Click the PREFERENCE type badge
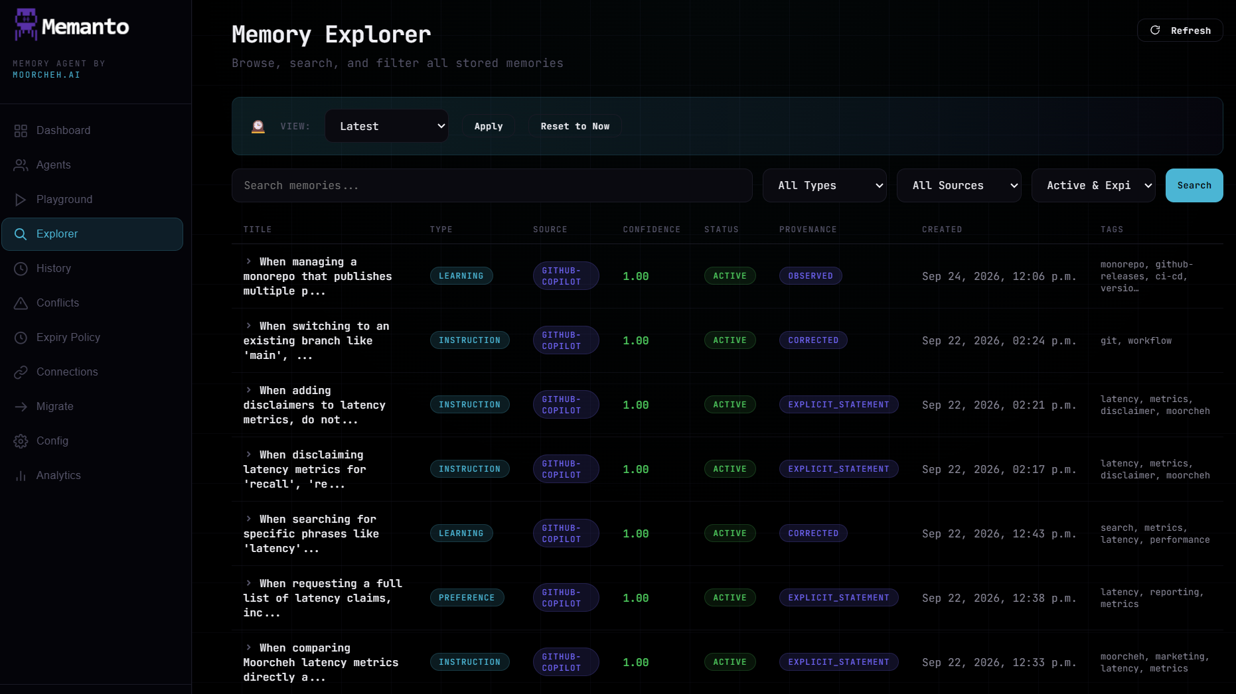The image size is (1236, 694). (467, 598)
